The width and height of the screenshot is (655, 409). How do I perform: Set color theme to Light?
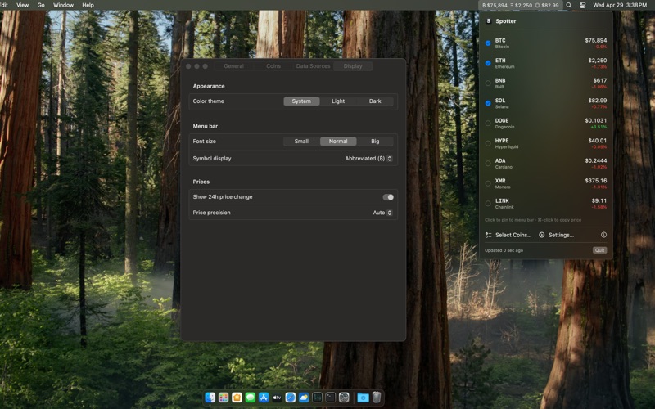pos(338,101)
